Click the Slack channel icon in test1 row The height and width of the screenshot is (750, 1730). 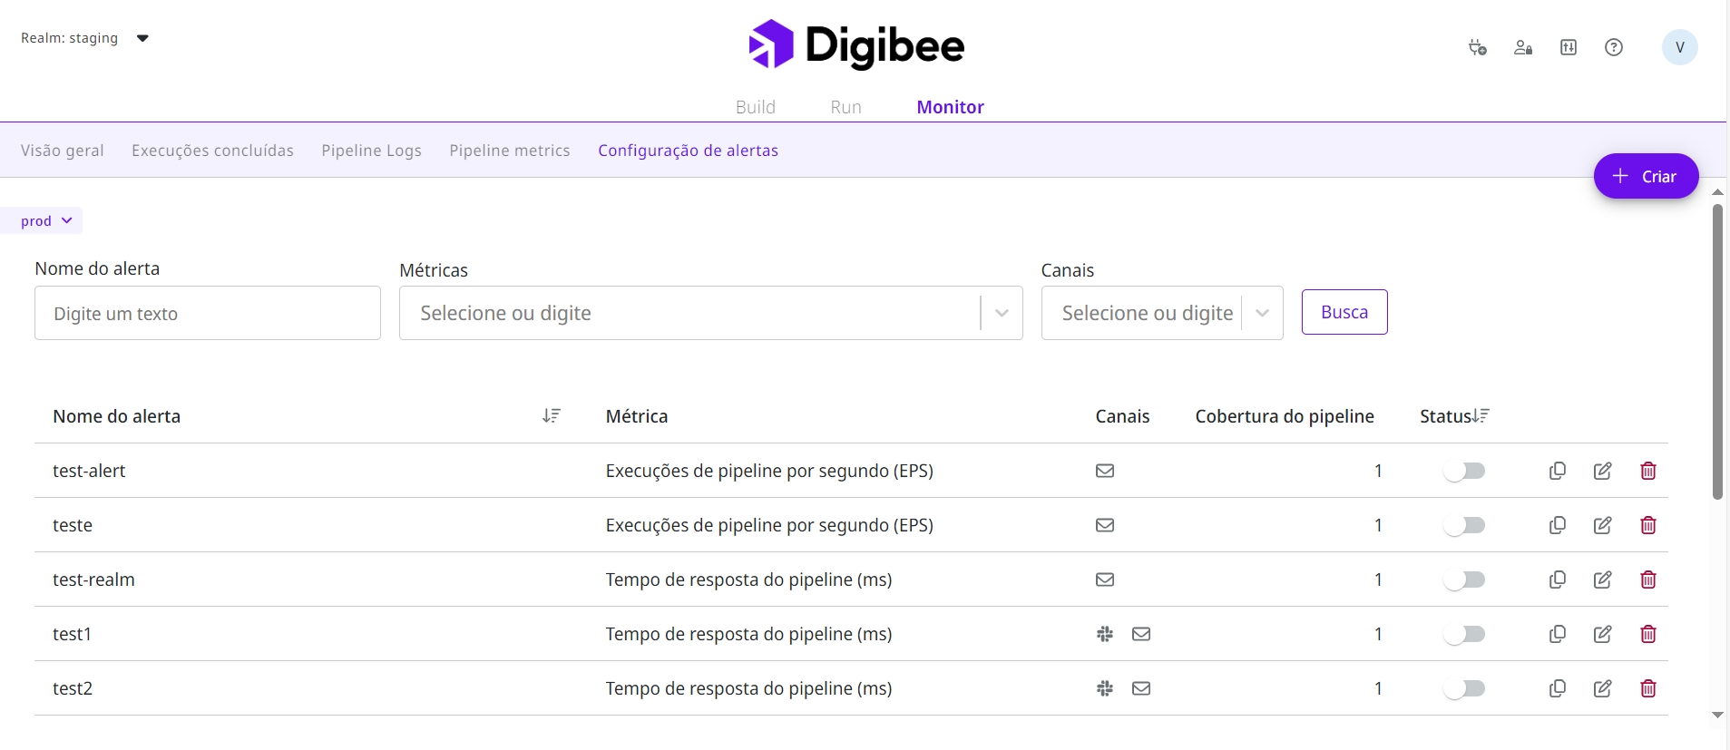click(x=1104, y=634)
